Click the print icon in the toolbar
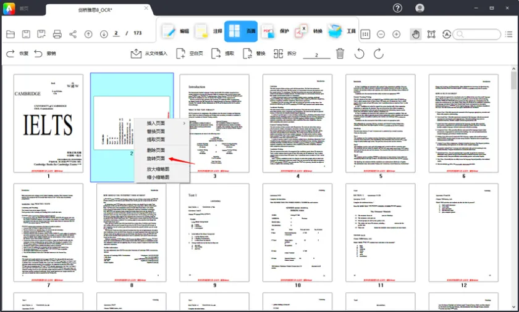 tap(57, 34)
